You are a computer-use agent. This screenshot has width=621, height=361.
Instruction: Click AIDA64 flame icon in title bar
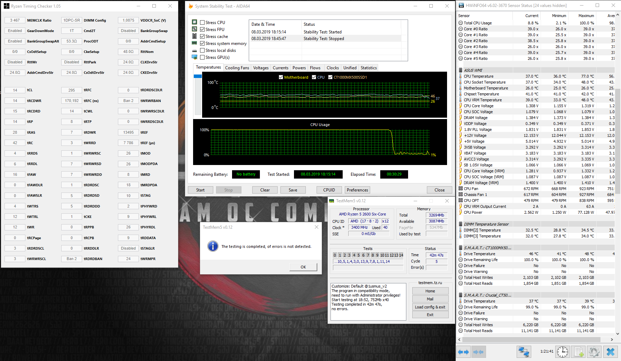[x=191, y=6]
